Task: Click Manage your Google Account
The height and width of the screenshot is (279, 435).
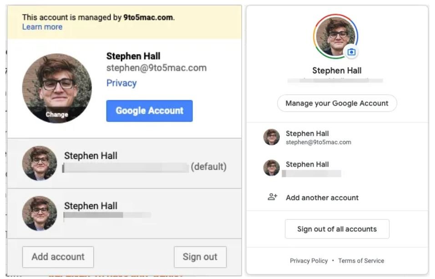Action: coord(337,103)
